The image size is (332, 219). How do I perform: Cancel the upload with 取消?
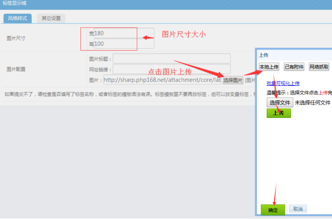(x=297, y=209)
